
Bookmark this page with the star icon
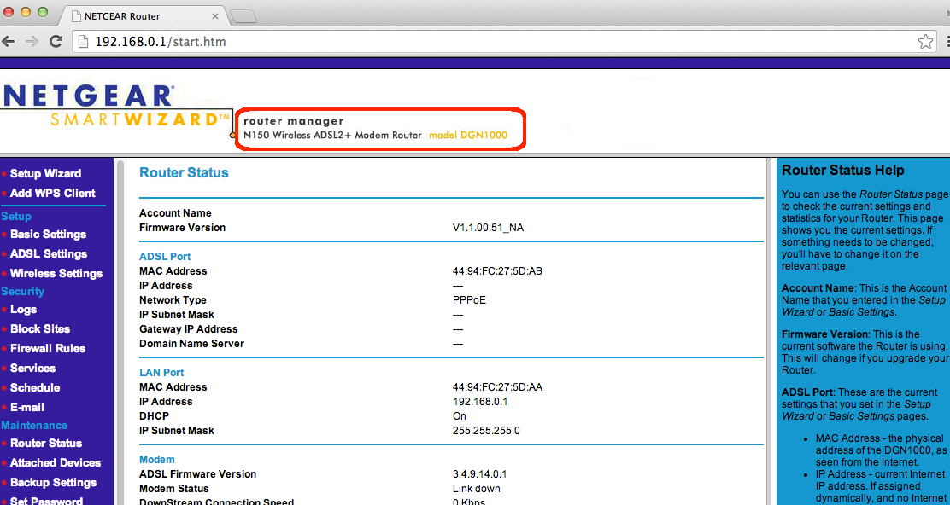click(925, 42)
